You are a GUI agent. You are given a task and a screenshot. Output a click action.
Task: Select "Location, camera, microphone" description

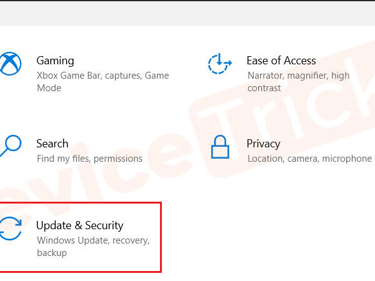(310, 159)
